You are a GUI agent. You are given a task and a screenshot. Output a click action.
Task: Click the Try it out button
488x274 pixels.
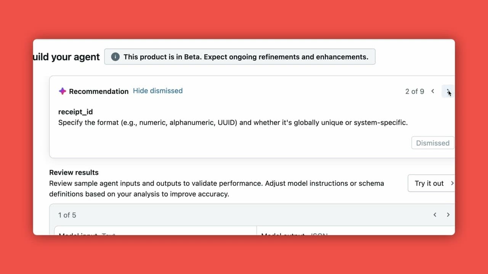[430, 183]
